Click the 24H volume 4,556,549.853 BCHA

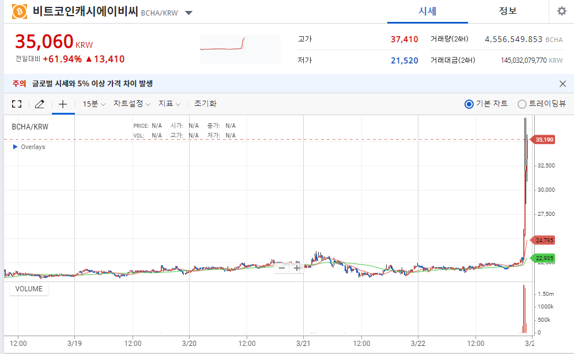point(523,39)
